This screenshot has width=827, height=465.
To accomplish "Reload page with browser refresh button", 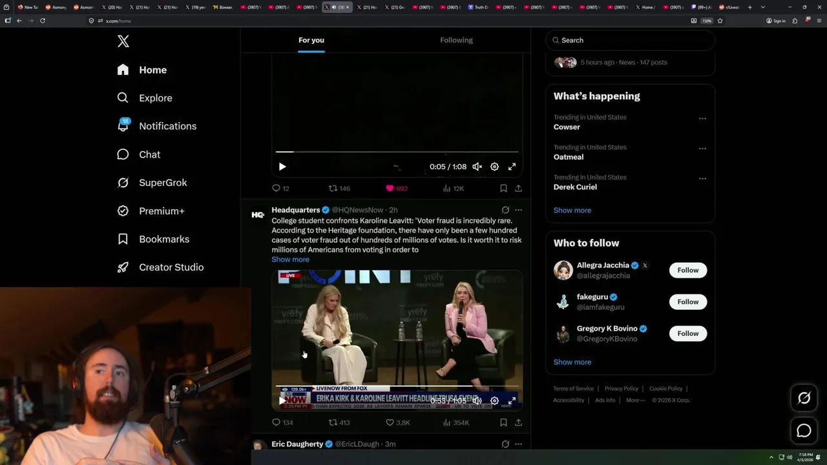I will tap(43, 21).
